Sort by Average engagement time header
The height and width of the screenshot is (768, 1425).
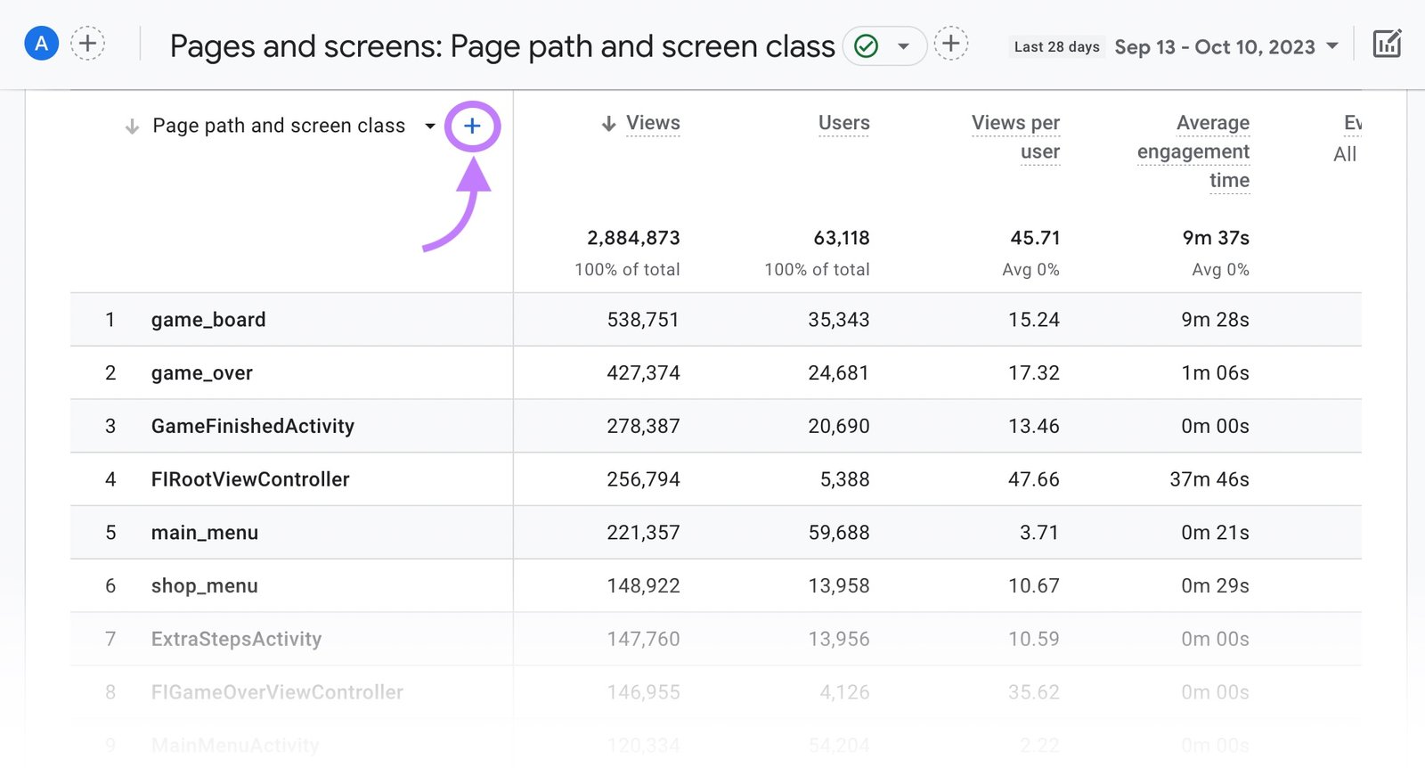(1193, 151)
